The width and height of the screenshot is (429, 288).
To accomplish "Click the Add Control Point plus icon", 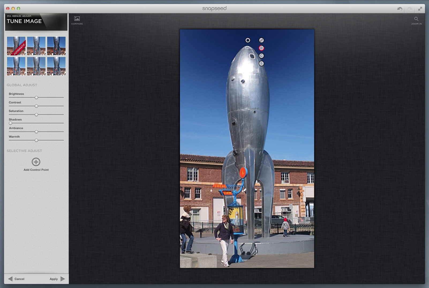I will [x=36, y=162].
